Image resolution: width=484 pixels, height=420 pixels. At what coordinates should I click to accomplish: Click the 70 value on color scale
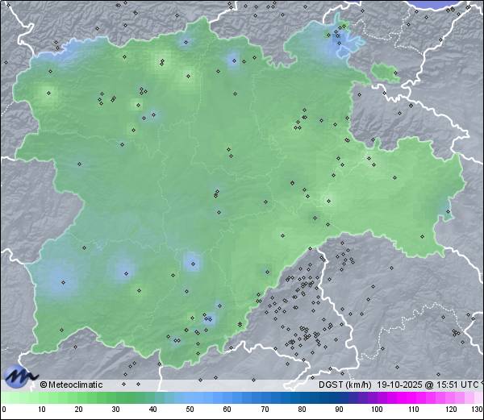click(x=265, y=410)
